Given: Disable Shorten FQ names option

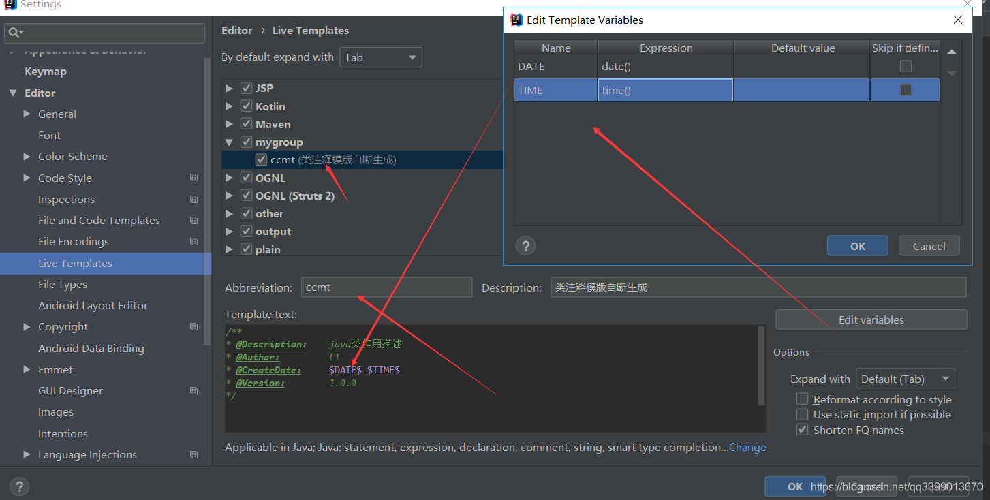Looking at the screenshot, I should click(803, 430).
